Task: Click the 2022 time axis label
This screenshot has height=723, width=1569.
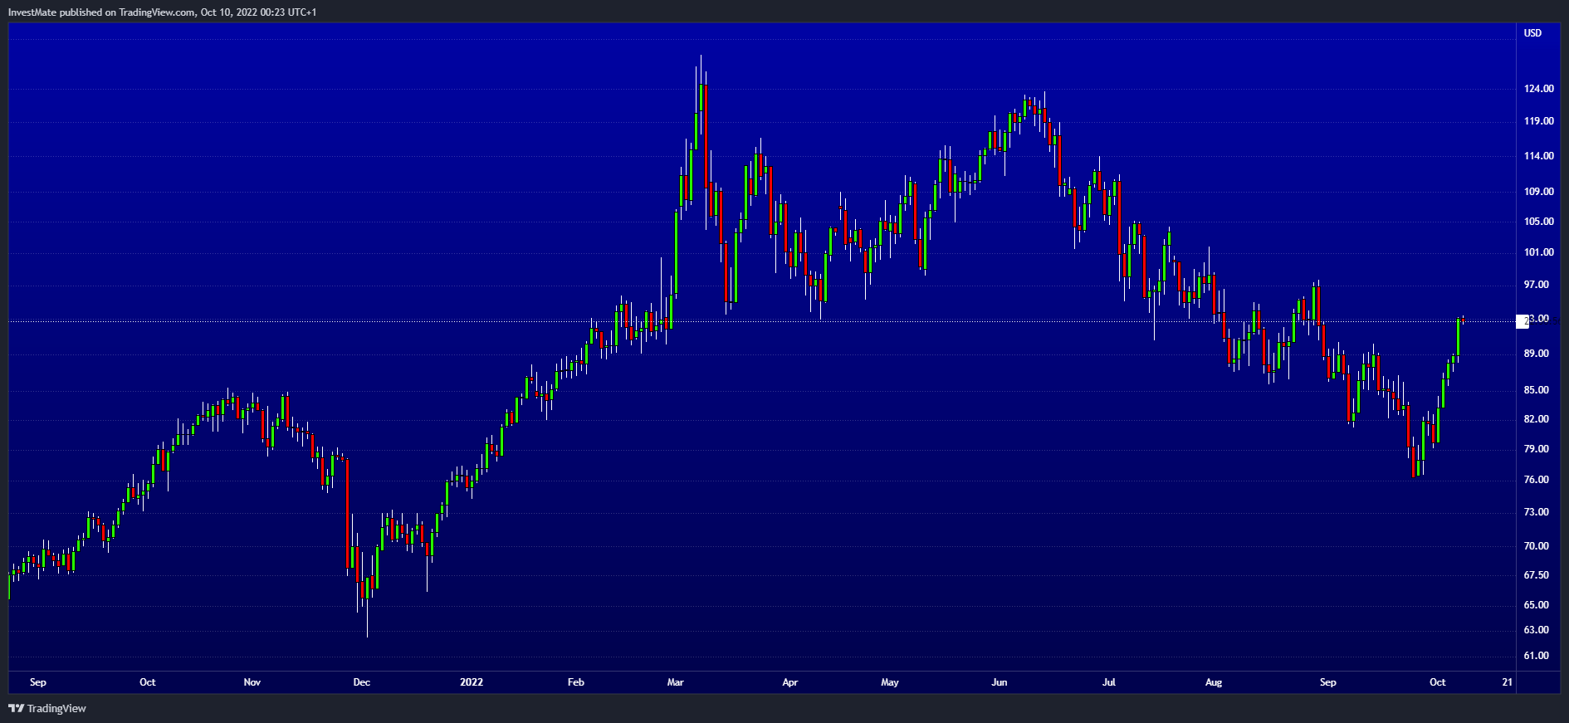Action: pyautogui.click(x=472, y=682)
